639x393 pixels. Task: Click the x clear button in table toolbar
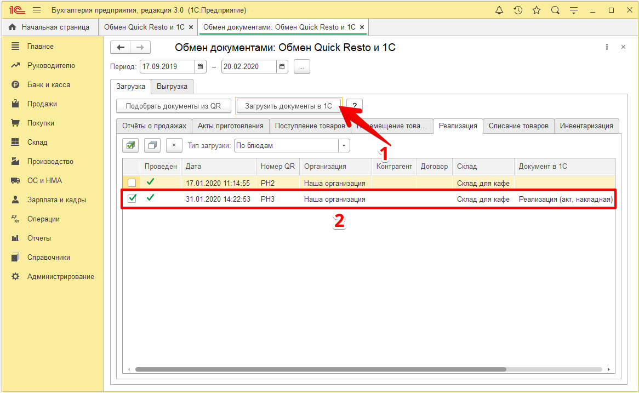[x=174, y=146]
